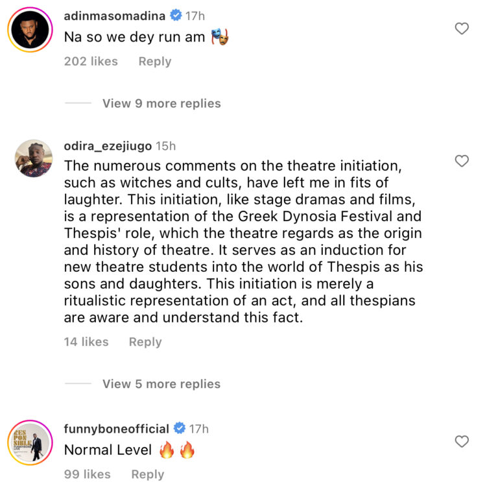The image size is (498, 482).
Task: Like funnyboneofficial's comment with the heart
Action: coord(462,442)
